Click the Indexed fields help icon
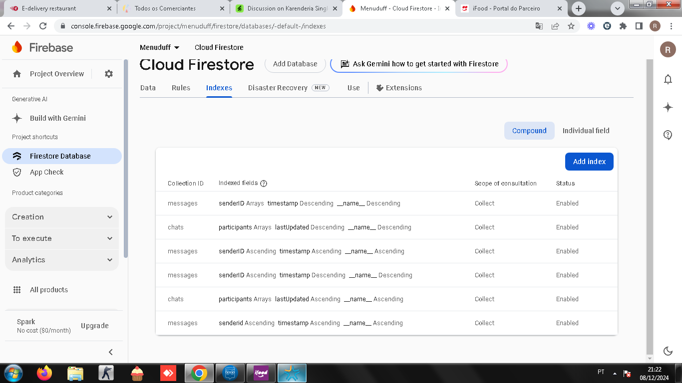 (x=264, y=183)
